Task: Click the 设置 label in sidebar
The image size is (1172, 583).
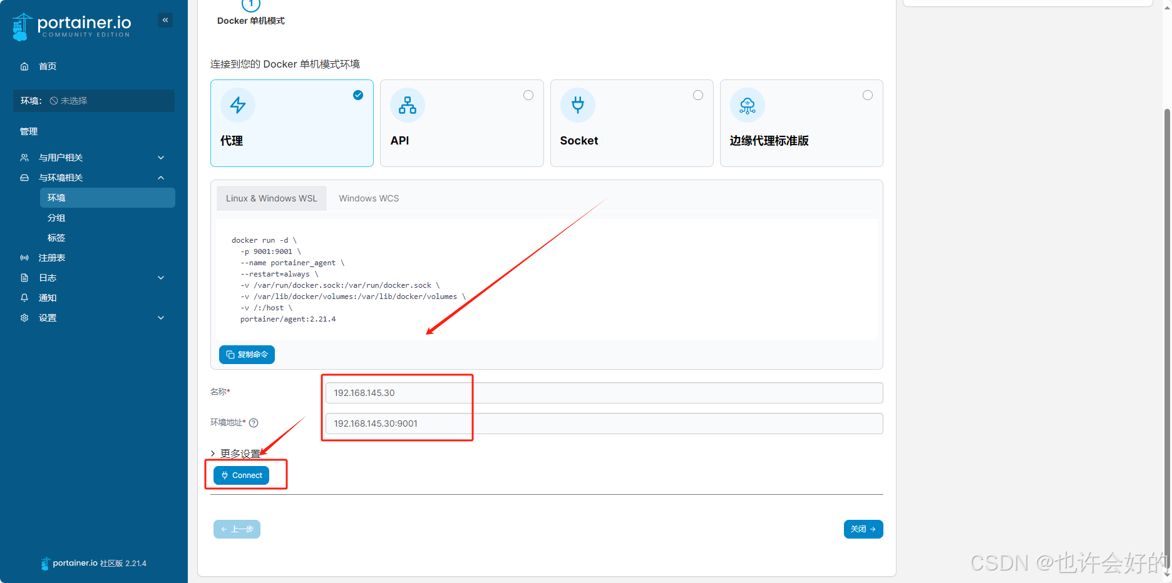Action: coord(48,318)
